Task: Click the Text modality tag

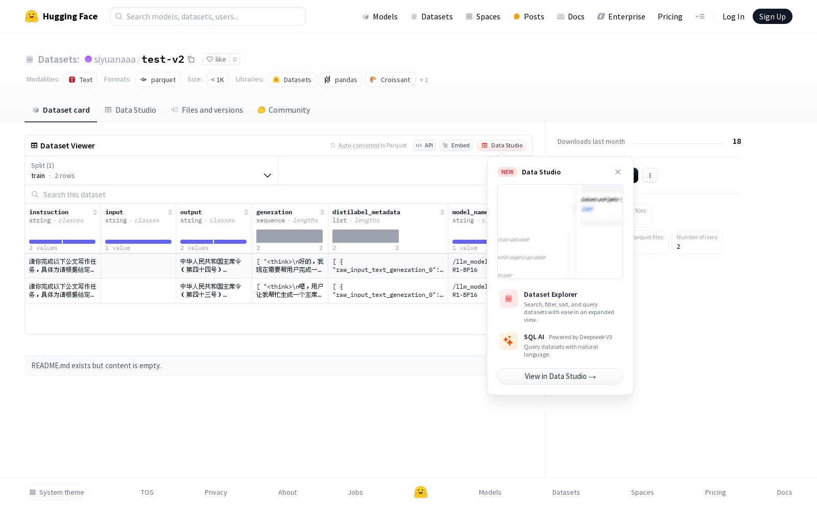Action: (81, 80)
